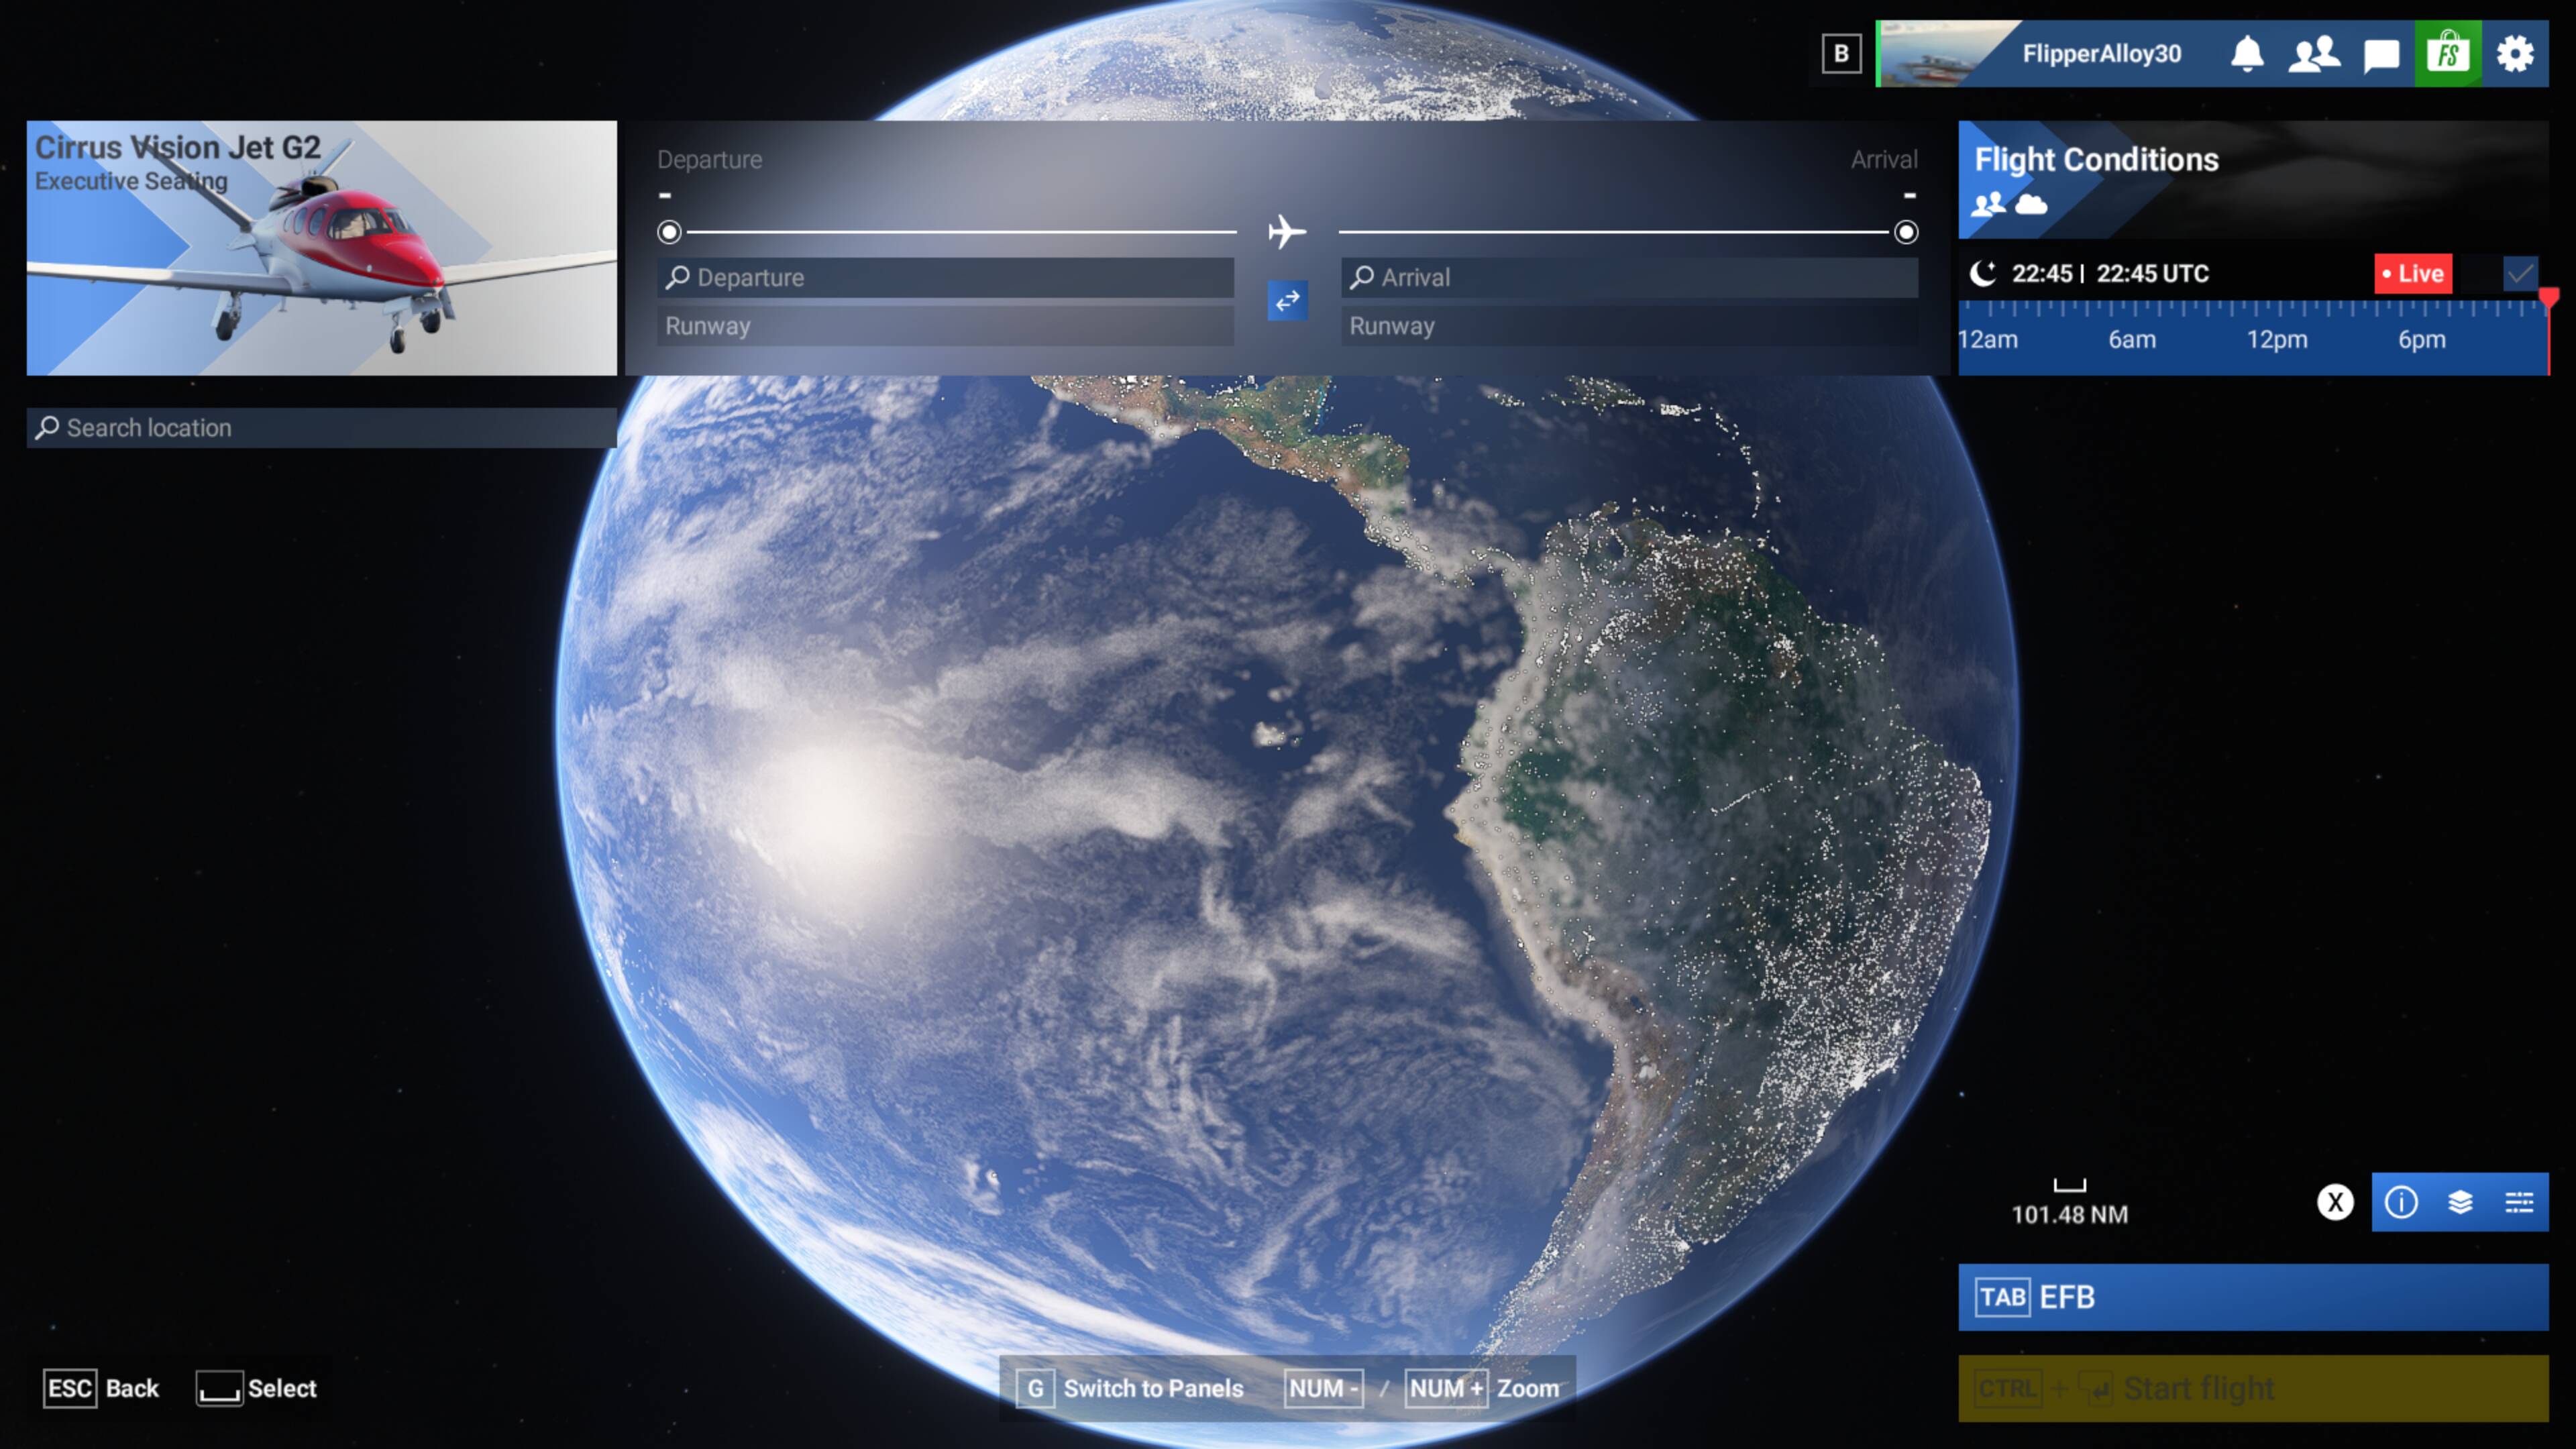
Task: Click the Search location field
Action: tap(321, 428)
